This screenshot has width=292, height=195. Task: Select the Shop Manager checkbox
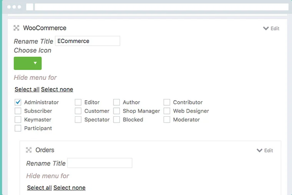point(116,111)
